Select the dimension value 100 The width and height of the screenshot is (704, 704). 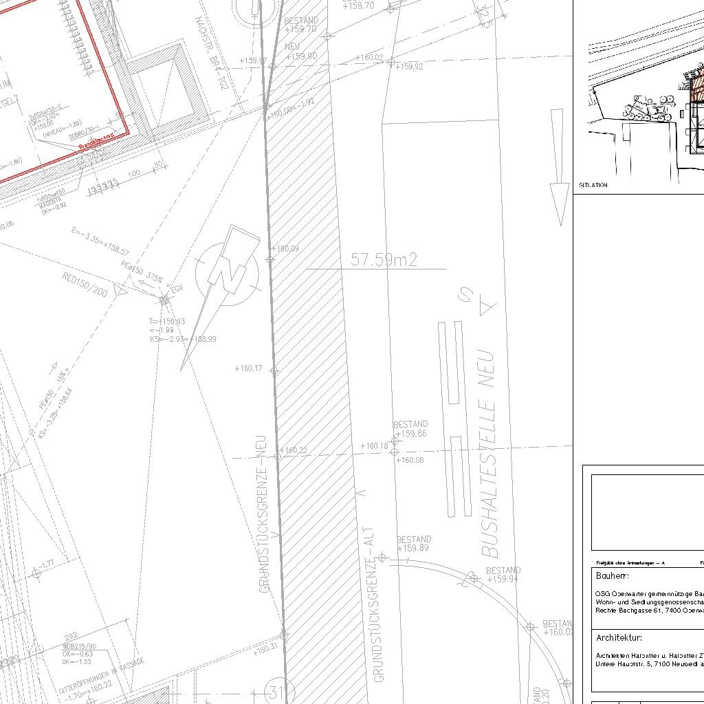coord(134,173)
